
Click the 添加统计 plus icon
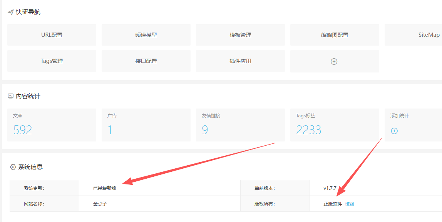point(394,131)
